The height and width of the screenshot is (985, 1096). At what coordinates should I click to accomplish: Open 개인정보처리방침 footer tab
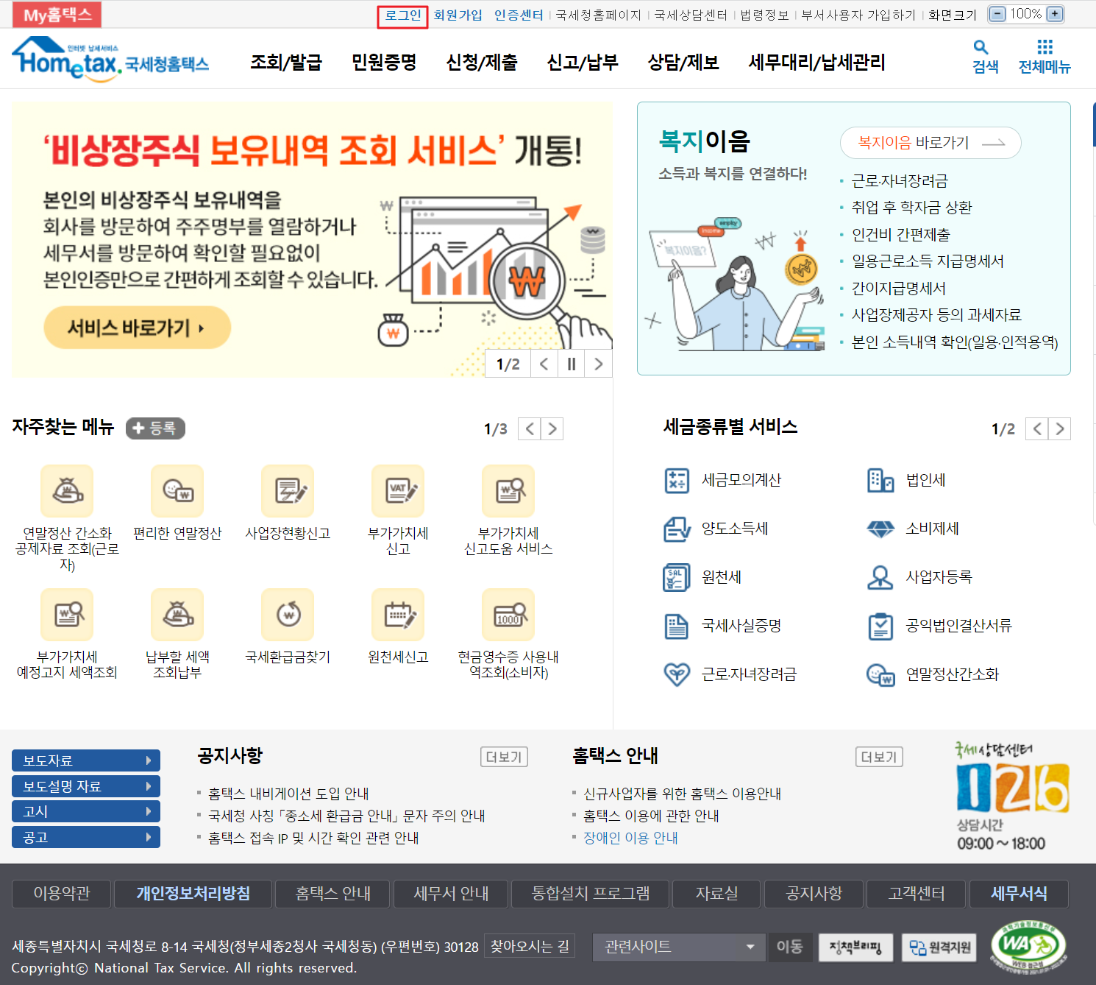(x=193, y=894)
